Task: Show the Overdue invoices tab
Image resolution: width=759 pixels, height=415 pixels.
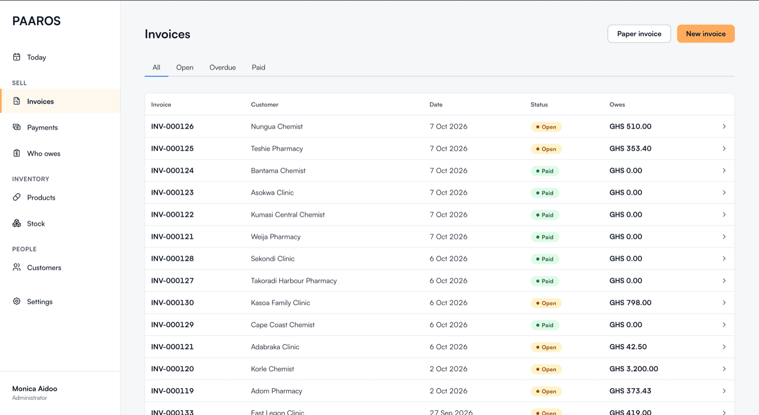Action: 222,67
